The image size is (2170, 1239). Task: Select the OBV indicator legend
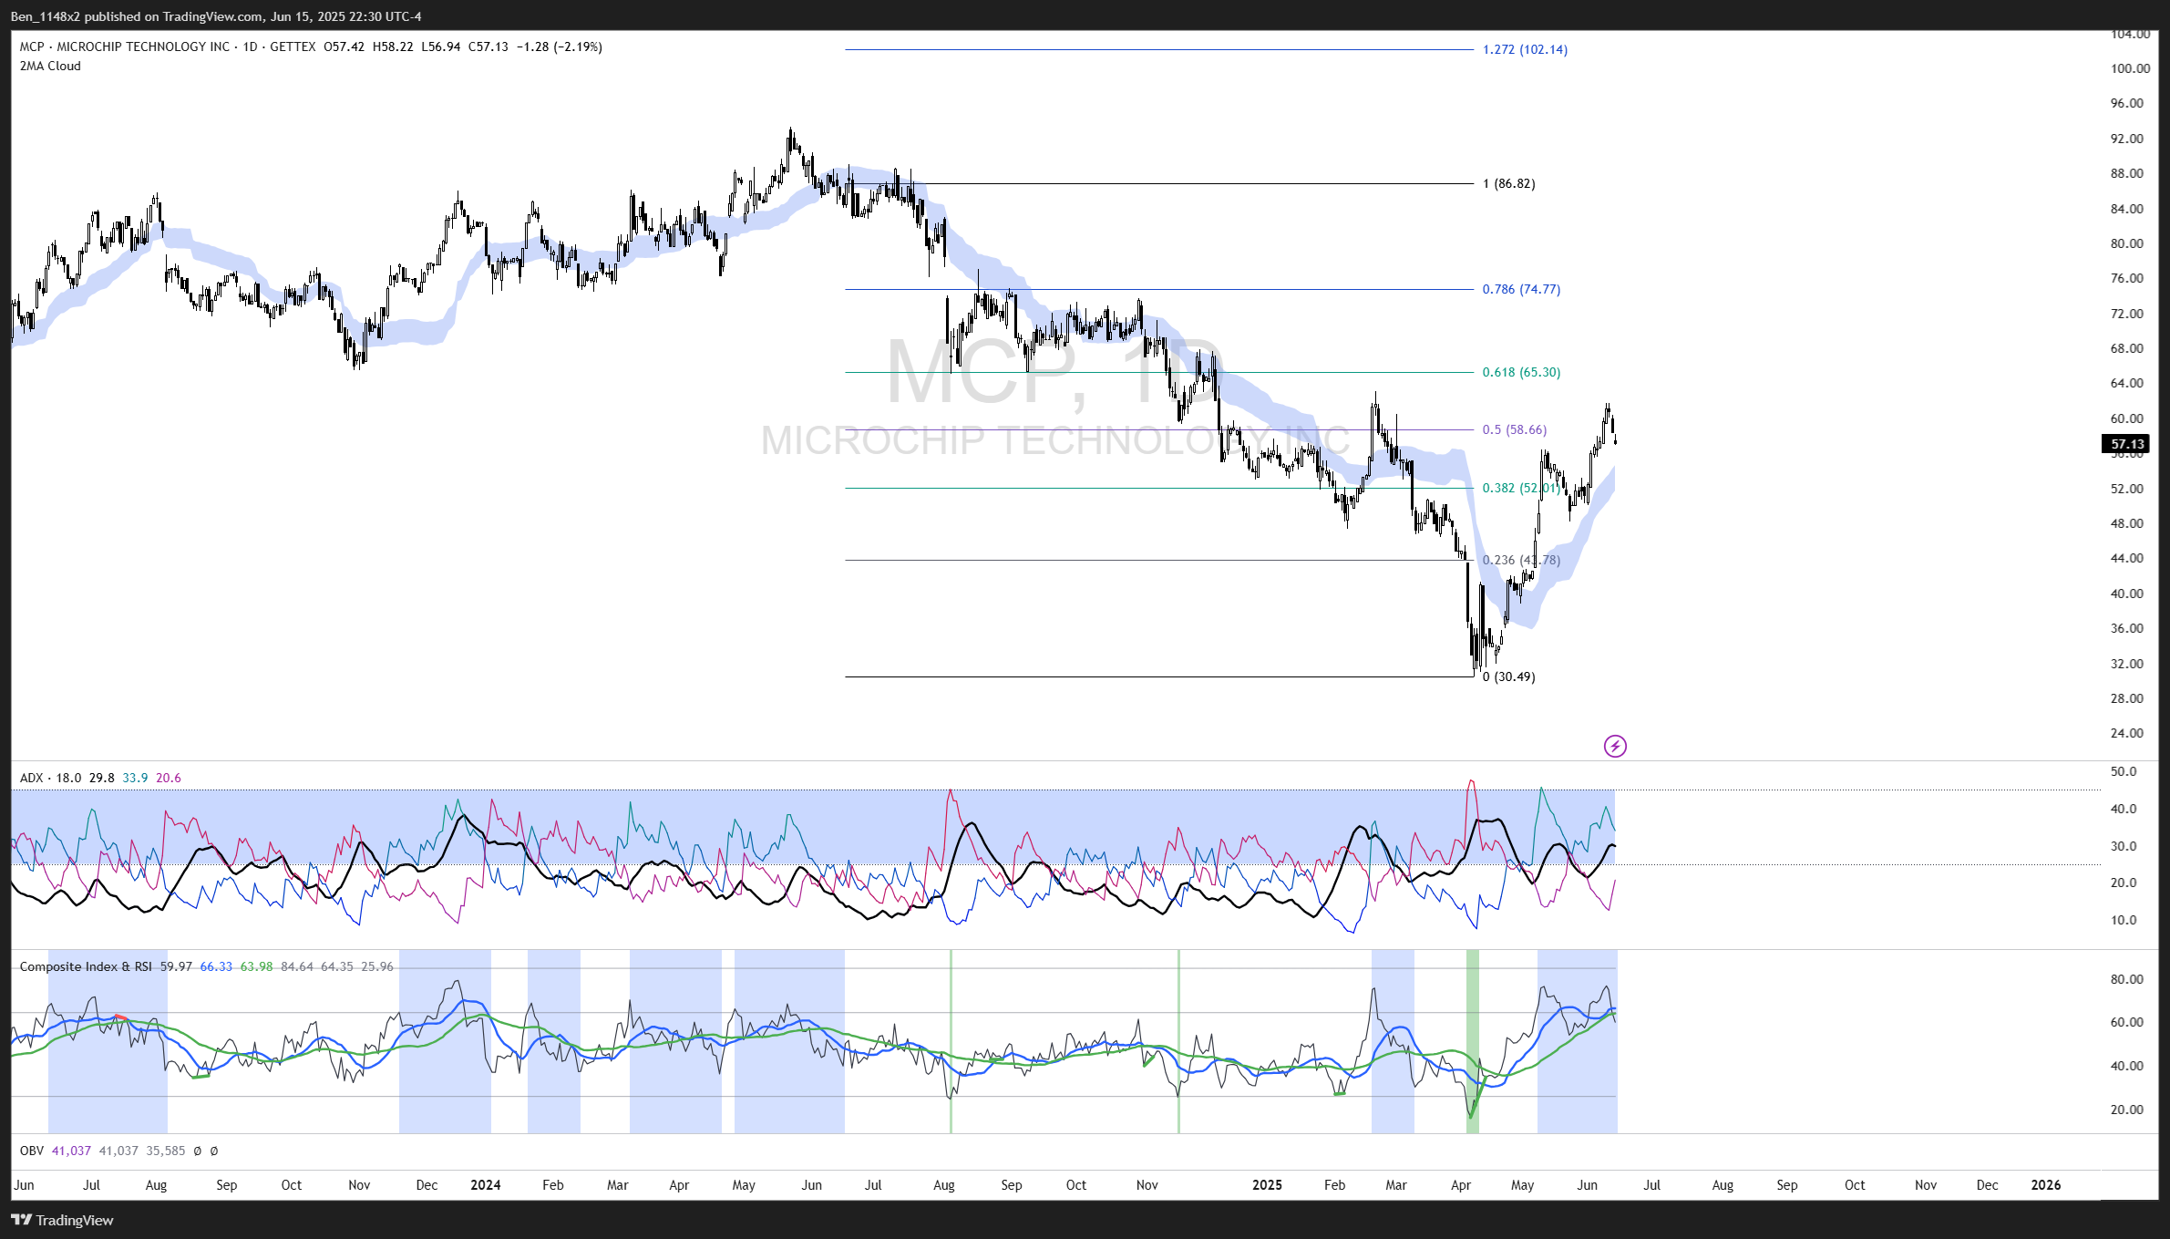(32, 1151)
